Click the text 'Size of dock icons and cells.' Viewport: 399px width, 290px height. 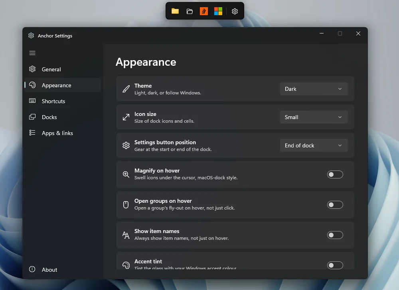(164, 121)
